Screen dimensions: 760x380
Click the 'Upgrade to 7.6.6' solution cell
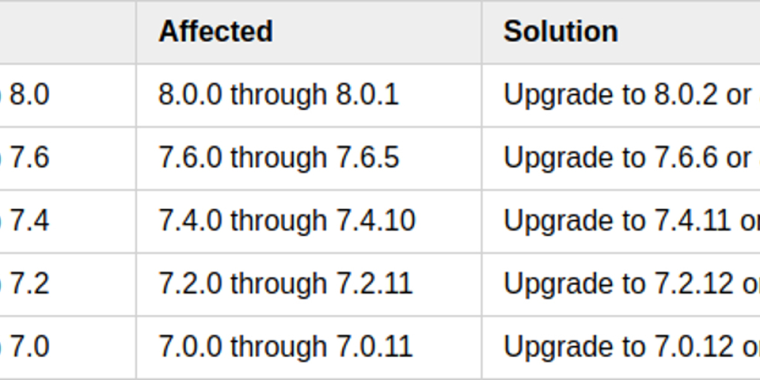click(627, 158)
